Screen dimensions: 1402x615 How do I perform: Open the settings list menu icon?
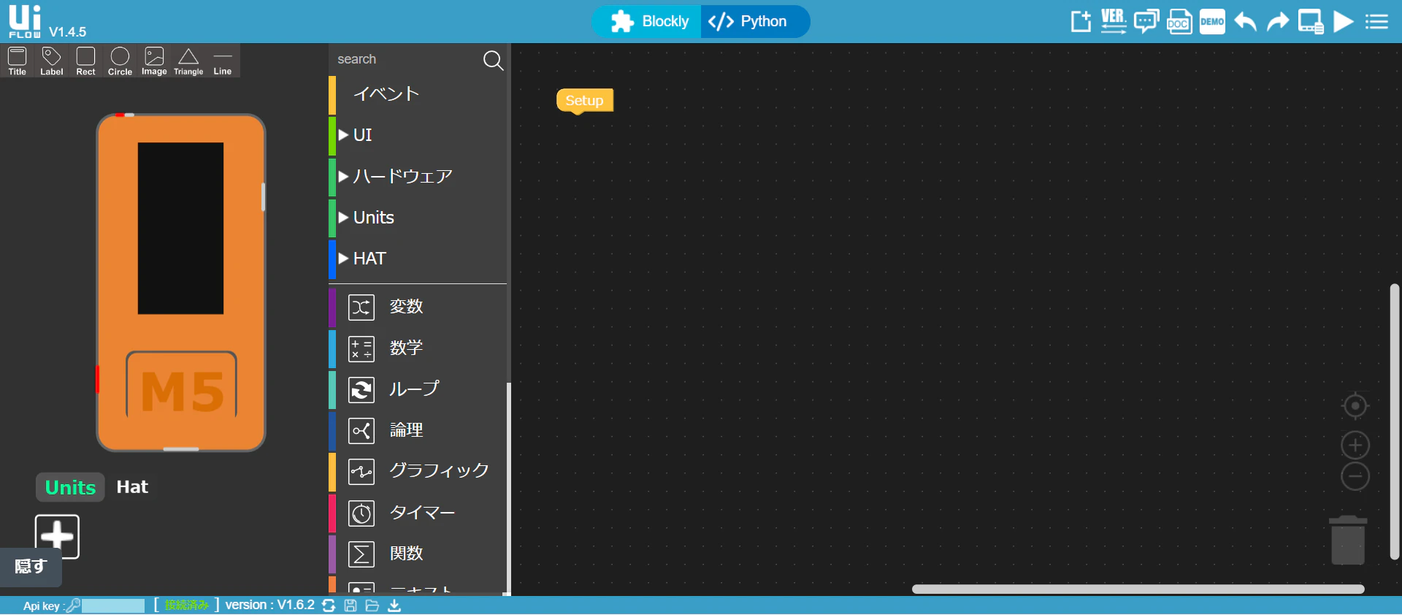tap(1376, 21)
